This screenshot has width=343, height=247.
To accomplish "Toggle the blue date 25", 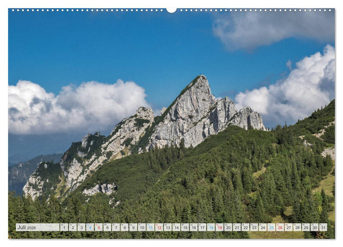I will point(271,227).
